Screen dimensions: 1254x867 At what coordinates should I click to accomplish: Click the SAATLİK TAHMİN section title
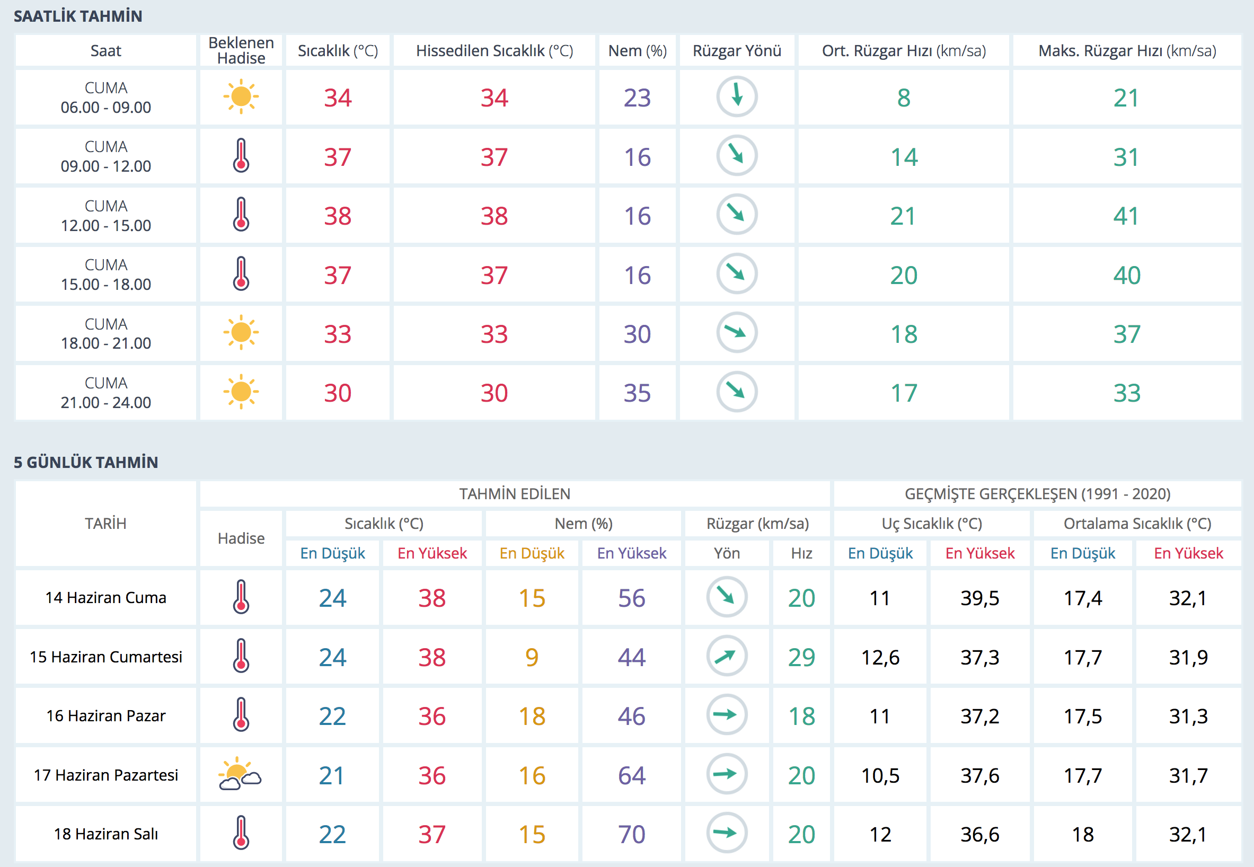[x=78, y=16]
